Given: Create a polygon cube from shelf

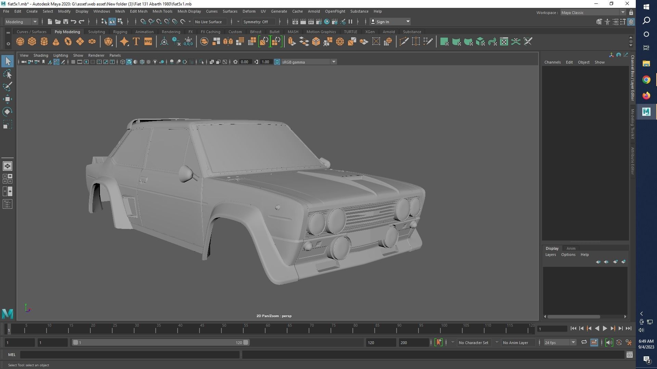Looking at the screenshot, I should tap(32, 42).
